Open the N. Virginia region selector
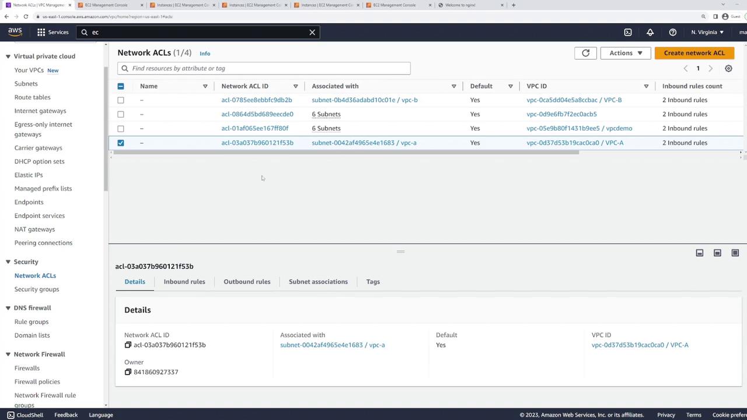 pyautogui.click(x=707, y=33)
